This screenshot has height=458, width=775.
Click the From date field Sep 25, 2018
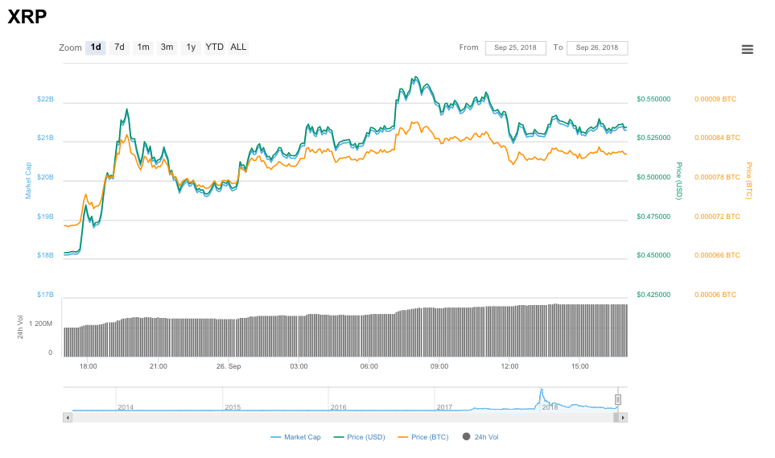(516, 48)
